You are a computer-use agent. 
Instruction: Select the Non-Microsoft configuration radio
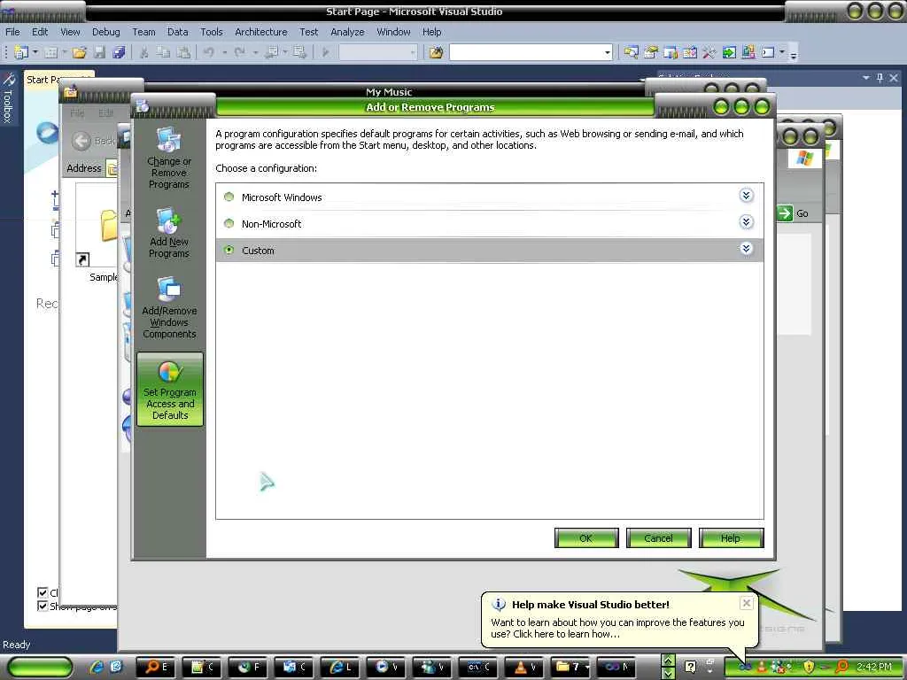click(229, 224)
